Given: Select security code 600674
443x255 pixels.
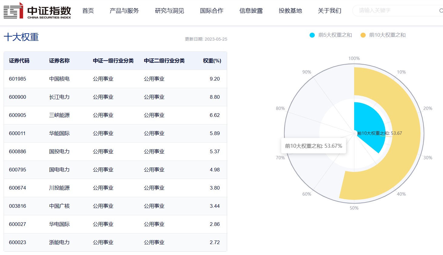Looking at the screenshot, I should click(x=18, y=188).
